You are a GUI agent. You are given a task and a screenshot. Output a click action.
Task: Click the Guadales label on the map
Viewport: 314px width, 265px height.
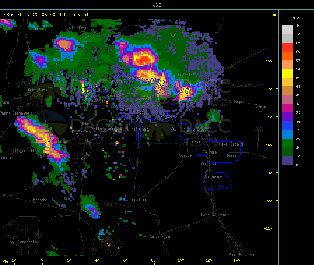click(186, 75)
